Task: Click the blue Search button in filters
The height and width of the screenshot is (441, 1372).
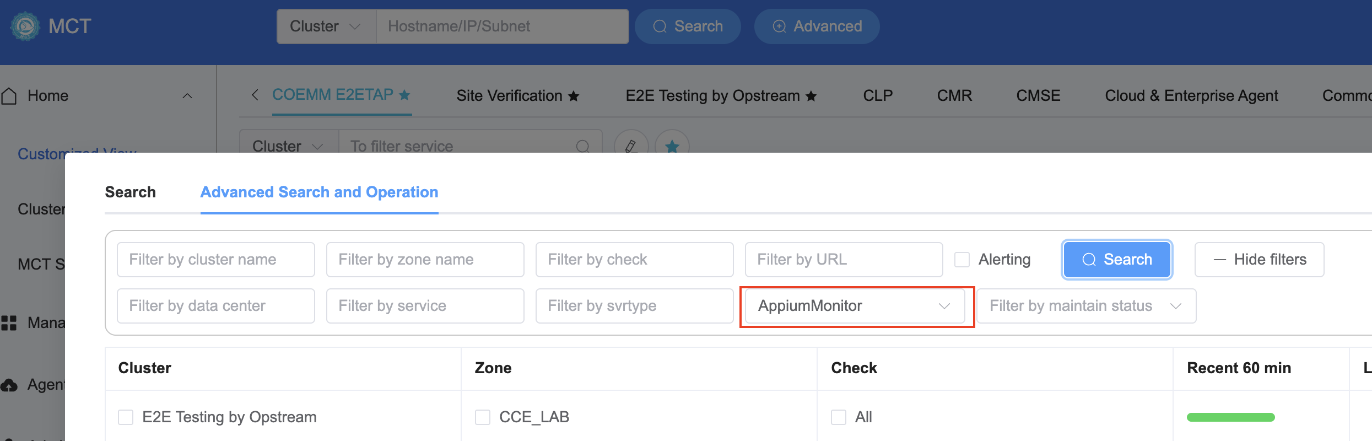Action: (x=1117, y=260)
